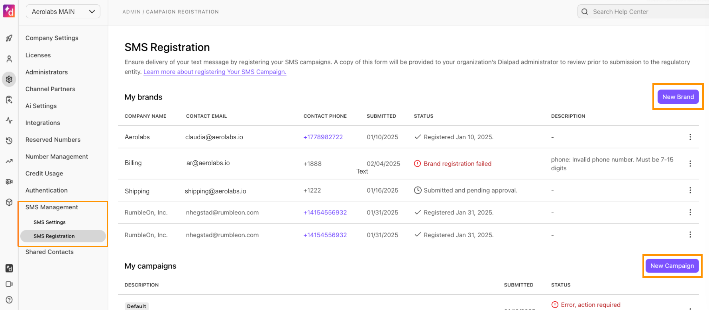Open the Learn more about registering link
This screenshot has width=709, height=310.
point(215,72)
